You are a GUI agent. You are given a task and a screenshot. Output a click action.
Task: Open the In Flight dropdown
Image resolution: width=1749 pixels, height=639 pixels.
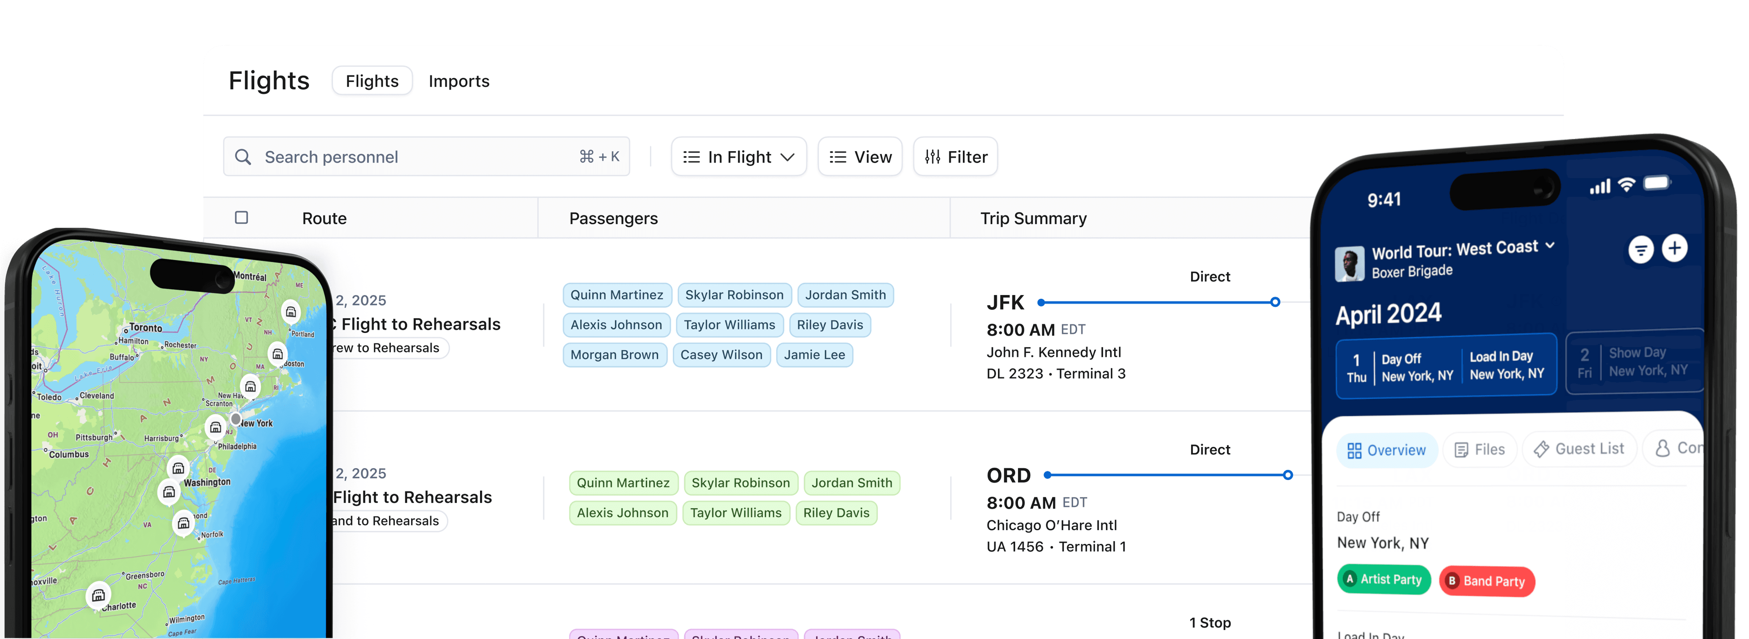pyautogui.click(x=738, y=157)
